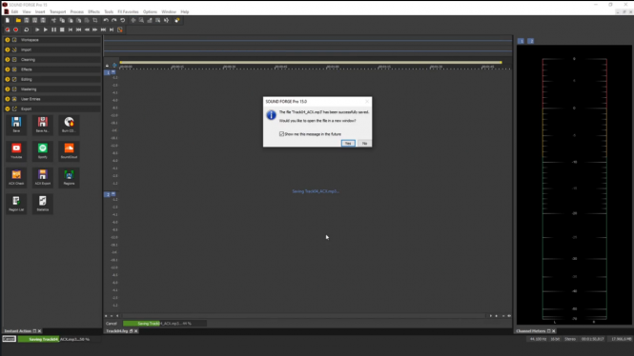Screen dimensions: 634x356
Task: Click the Crop toolbar icon
Action: pyautogui.click(x=95, y=20)
